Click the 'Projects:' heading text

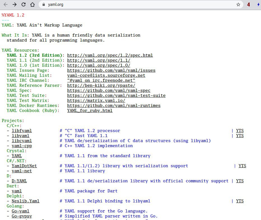[13, 121]
